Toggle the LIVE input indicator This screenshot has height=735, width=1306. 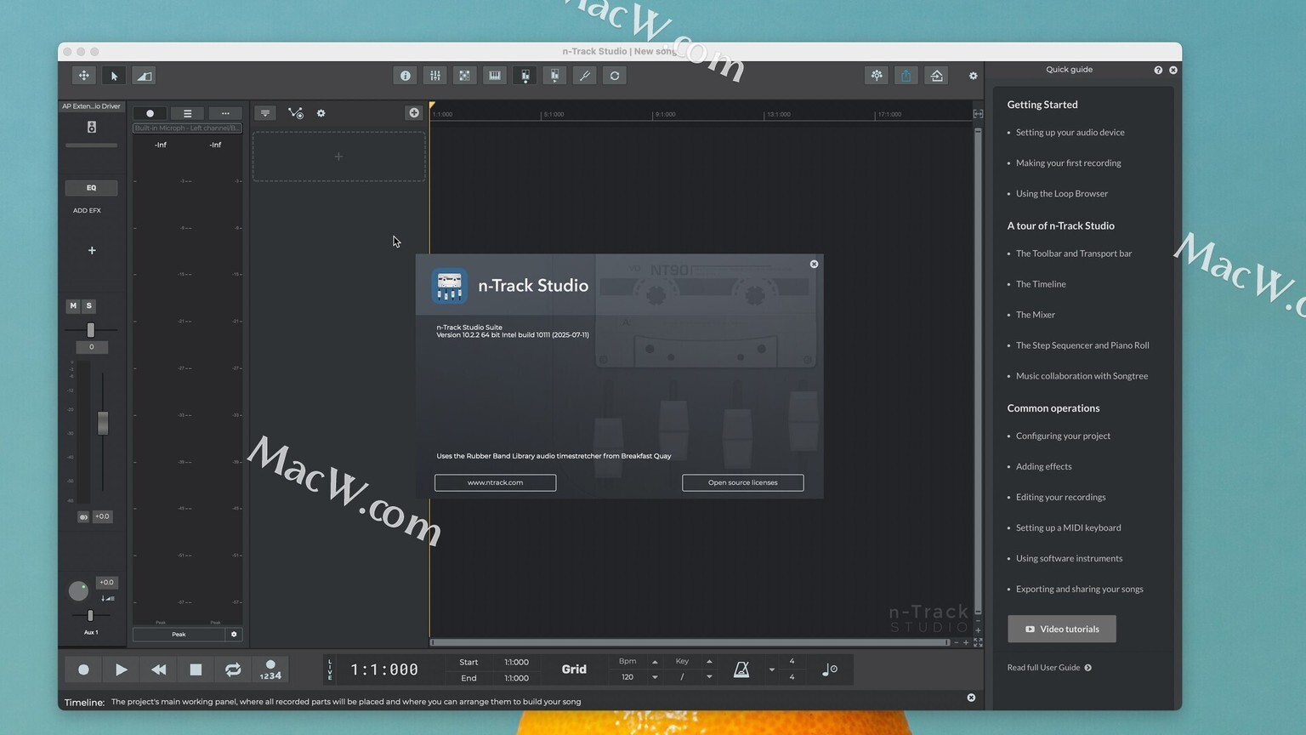[x=330, y=669]
